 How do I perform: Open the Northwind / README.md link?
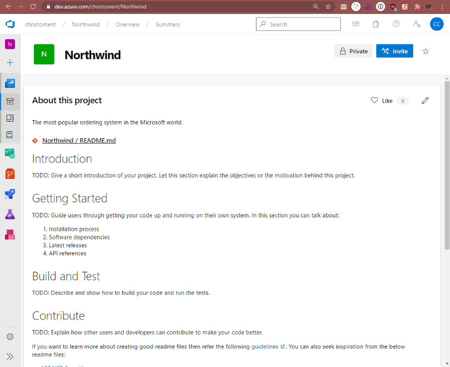pyautogui.click(x=79, y=141)
